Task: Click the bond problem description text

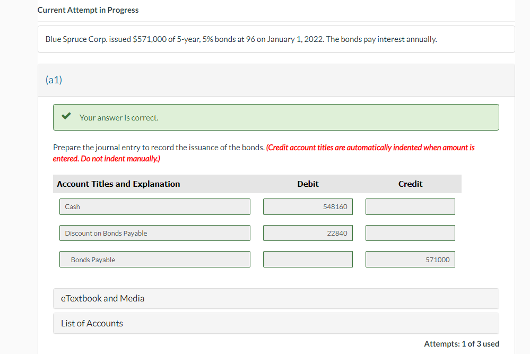Action: click(241, 39)
